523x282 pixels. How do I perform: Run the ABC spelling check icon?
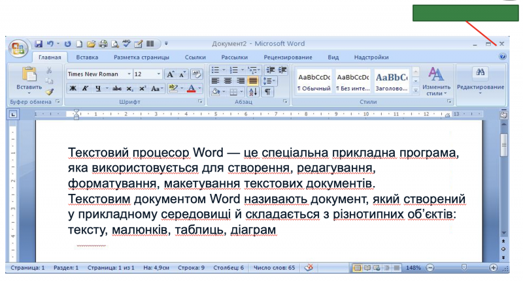point(126,43)
